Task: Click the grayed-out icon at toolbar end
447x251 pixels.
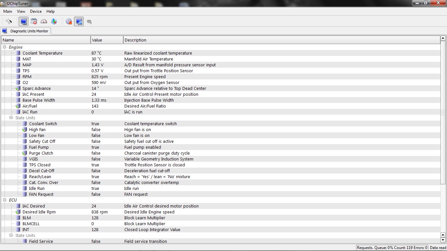Action: (89, 22)
